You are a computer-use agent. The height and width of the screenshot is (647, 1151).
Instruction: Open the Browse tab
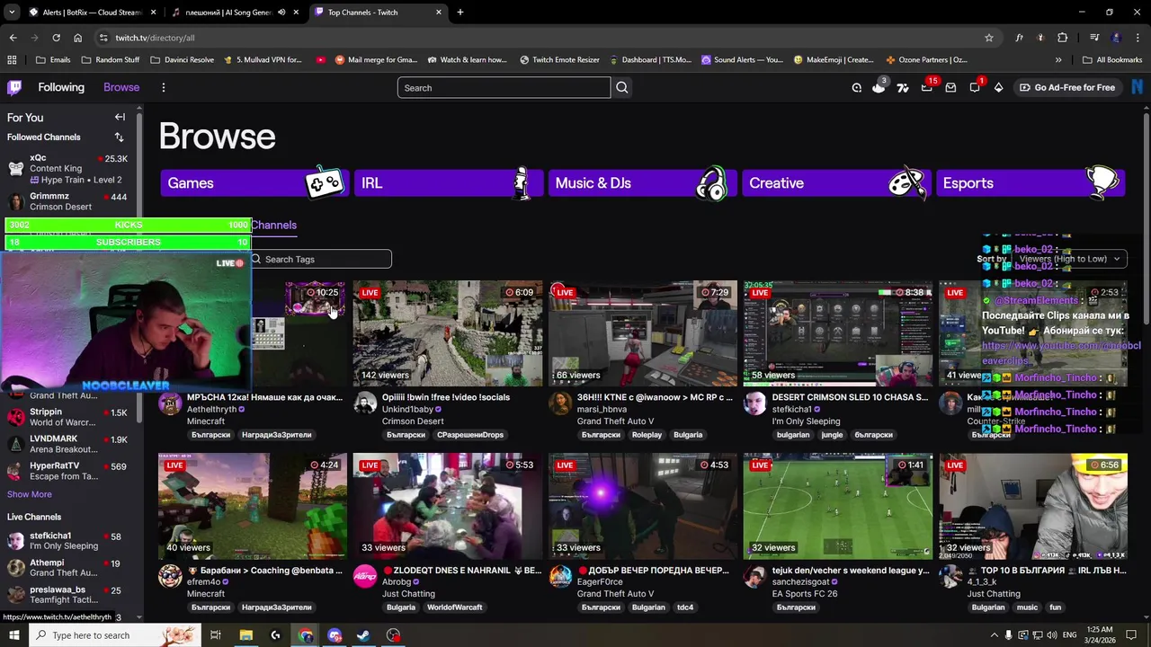[x=121, y=87]
